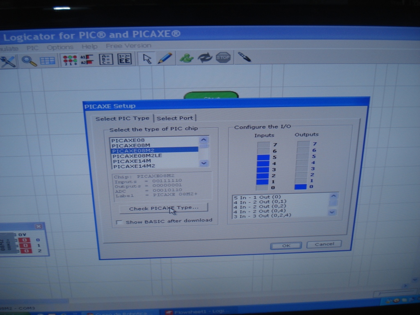Toggle red pin 1 in chip panel
This screenshot has height=315, width=420.
pos(25,245)
